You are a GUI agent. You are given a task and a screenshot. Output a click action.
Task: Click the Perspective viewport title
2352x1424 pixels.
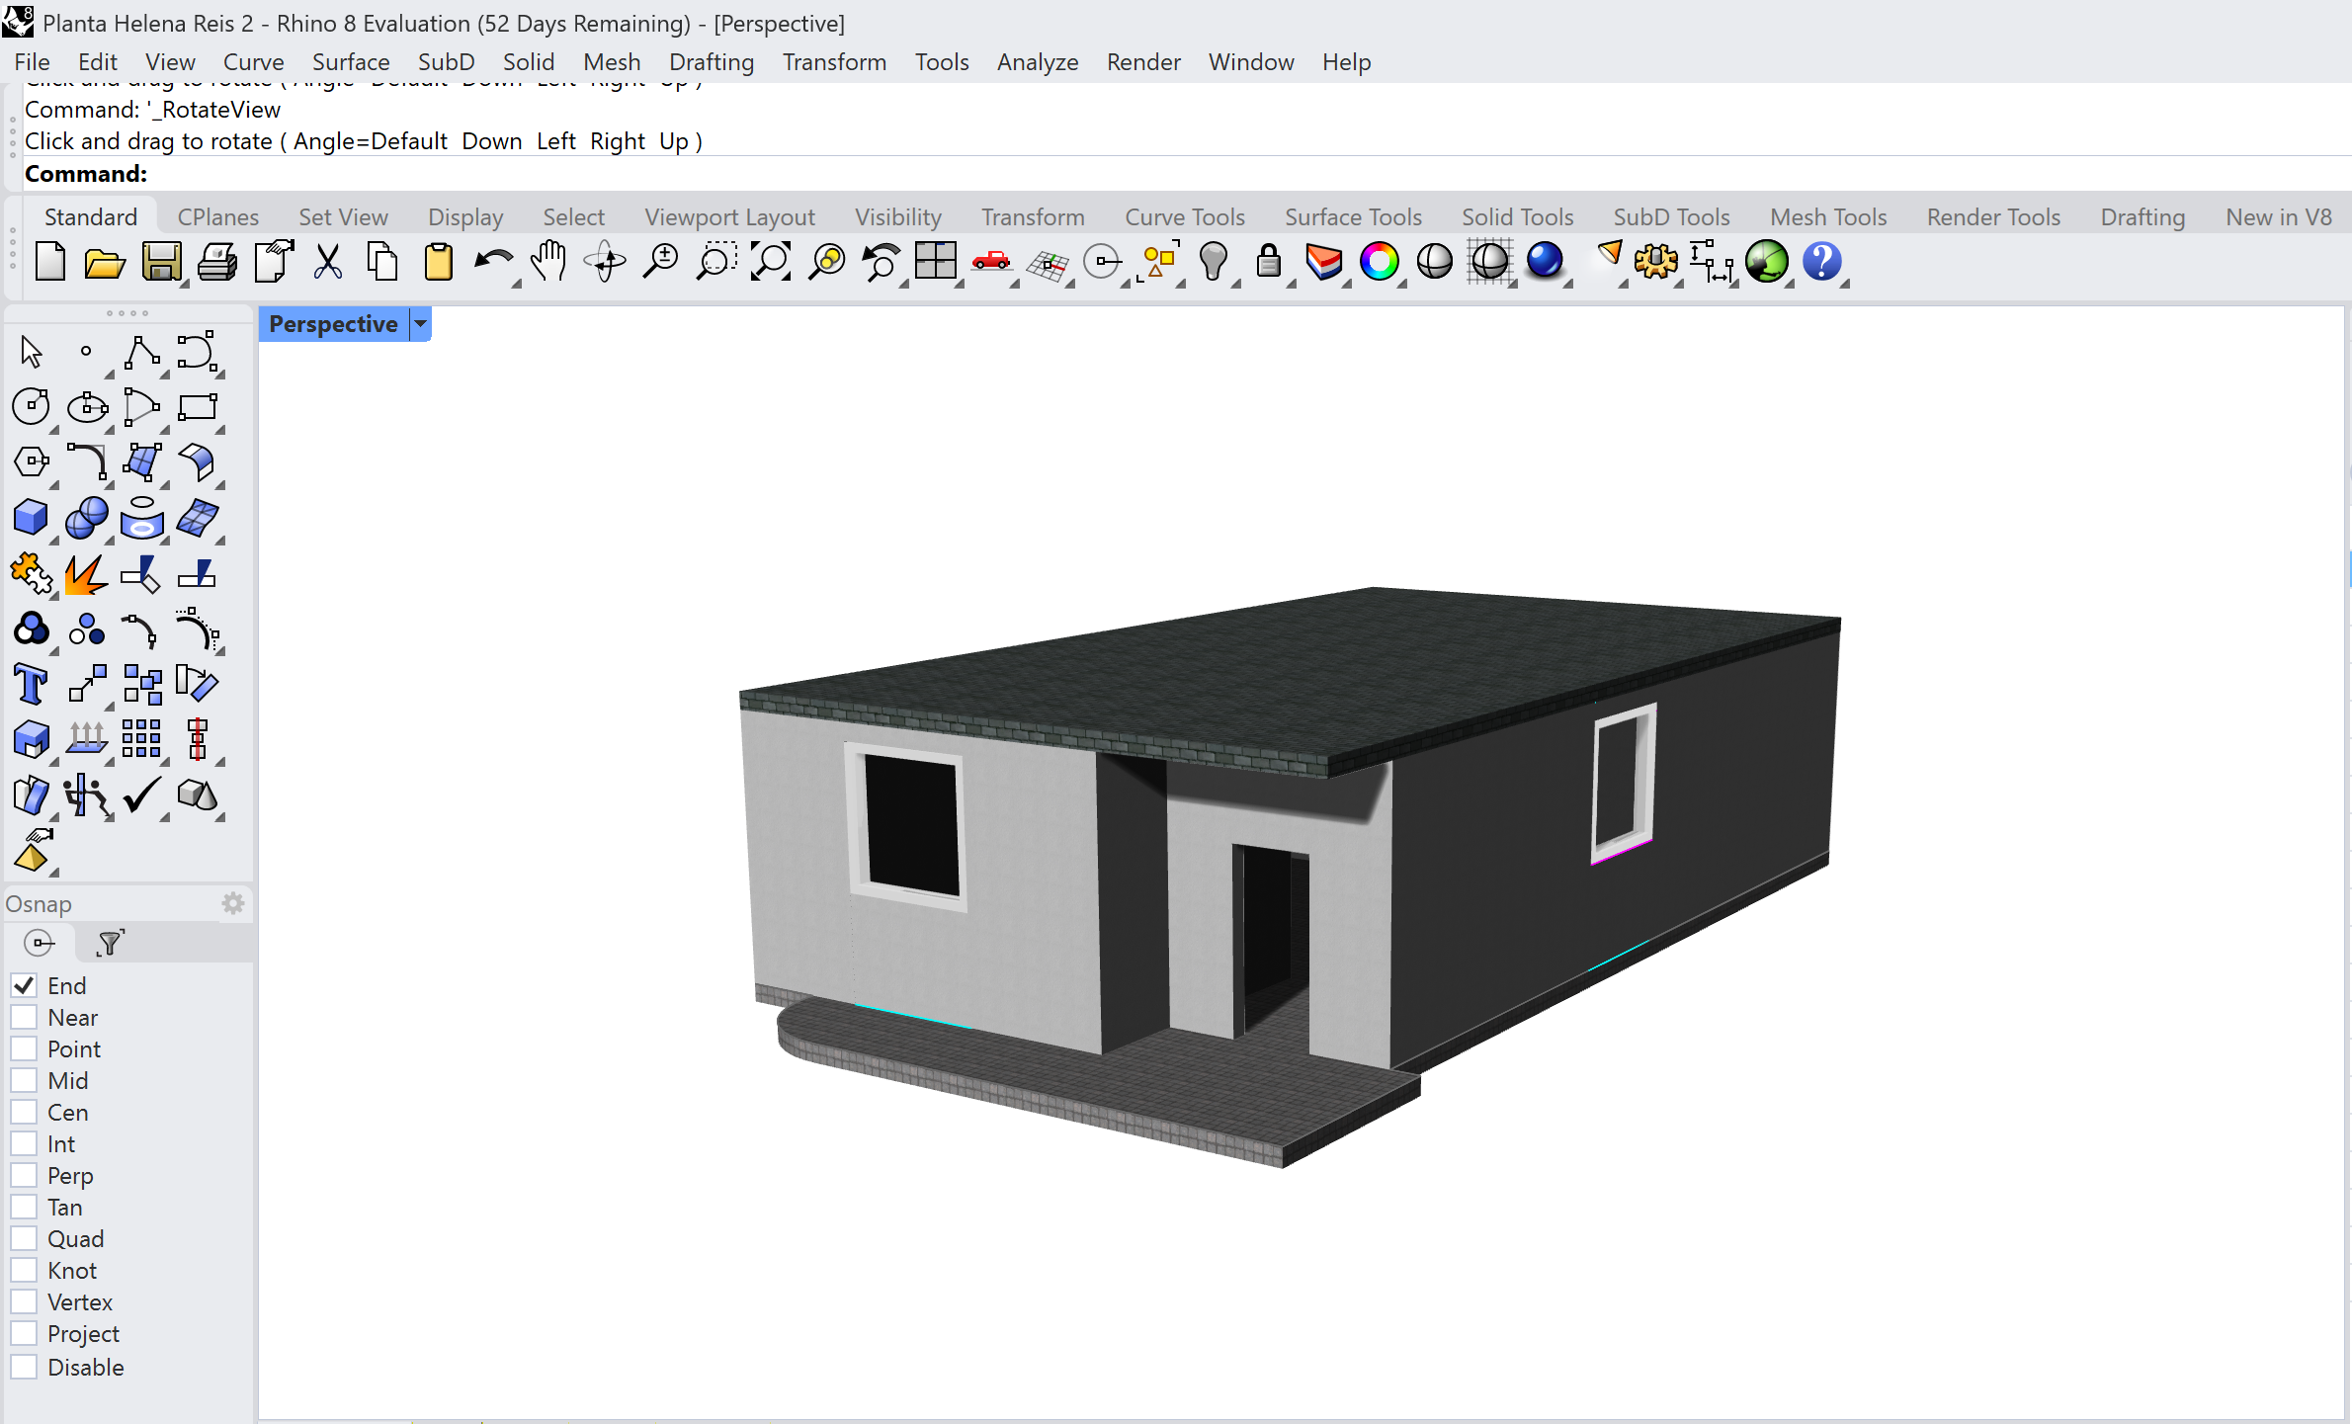tap(334, 324)
